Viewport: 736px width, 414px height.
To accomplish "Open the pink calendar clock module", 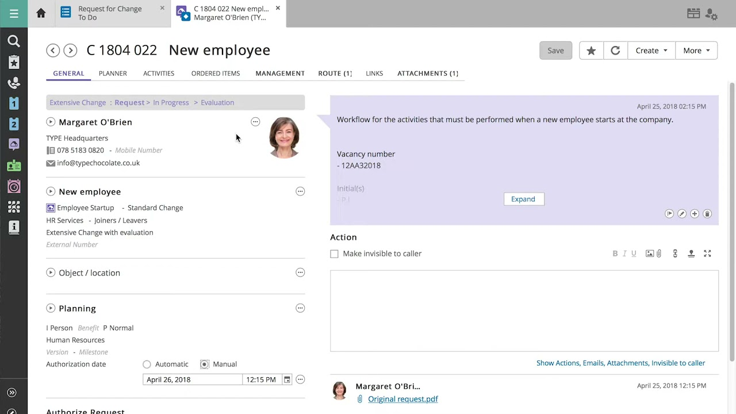I will tap(14, 186).
